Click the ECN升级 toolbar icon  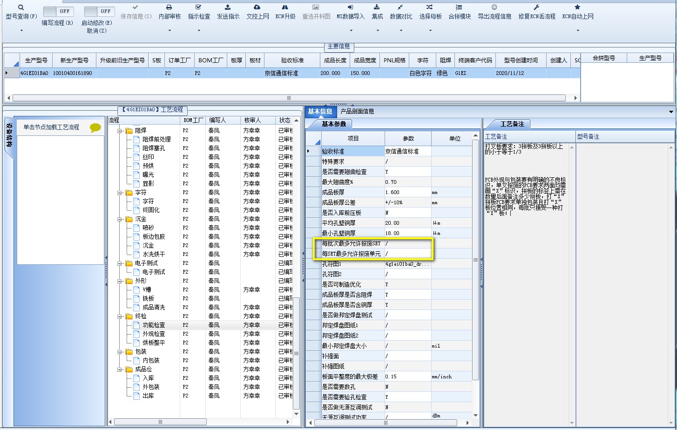point(285,8)
